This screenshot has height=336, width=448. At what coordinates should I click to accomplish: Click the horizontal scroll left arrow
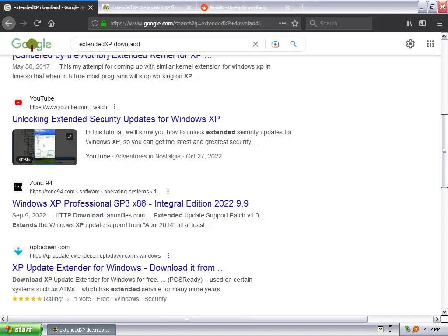[x=3, y=319]
